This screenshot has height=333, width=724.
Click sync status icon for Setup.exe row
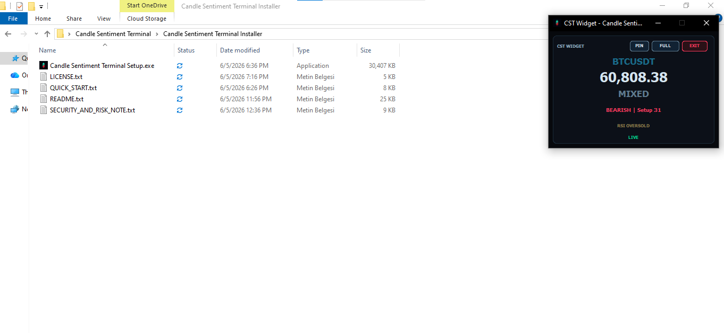pos(180,66)
